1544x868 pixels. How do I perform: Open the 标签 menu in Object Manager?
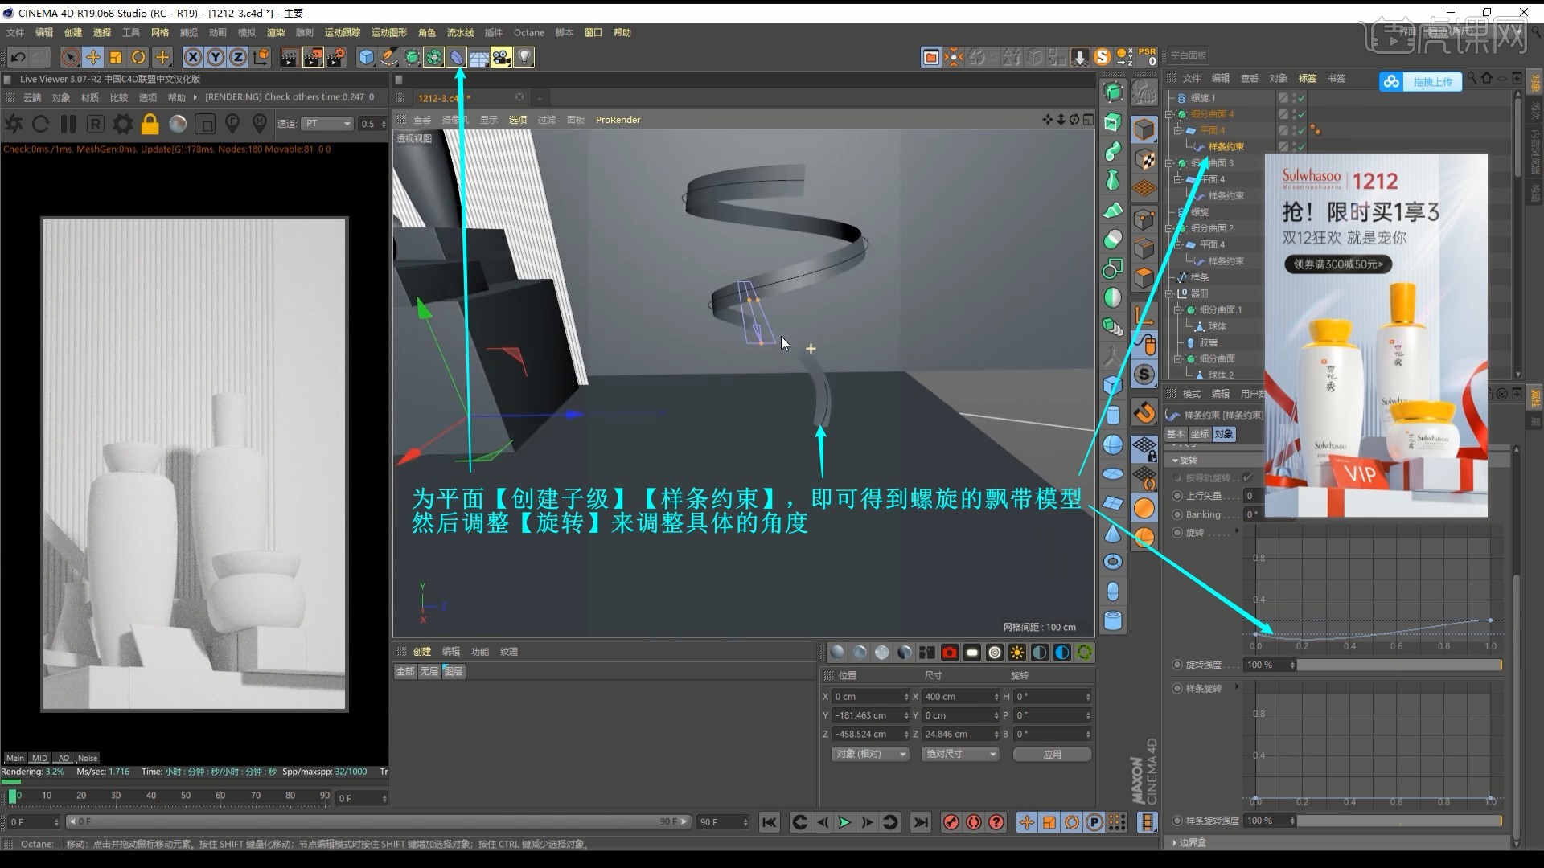(1308, 78)
